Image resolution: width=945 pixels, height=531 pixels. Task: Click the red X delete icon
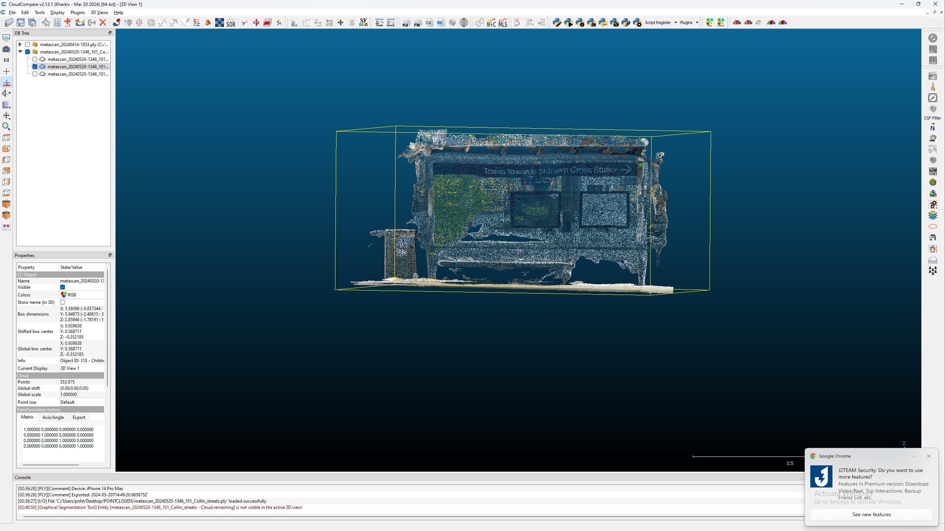(x=103, y=22)
